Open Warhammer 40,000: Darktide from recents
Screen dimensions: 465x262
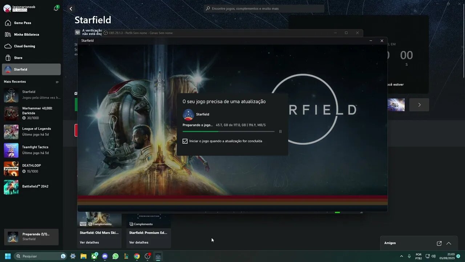pyautogui.click(x=31, y=113)
